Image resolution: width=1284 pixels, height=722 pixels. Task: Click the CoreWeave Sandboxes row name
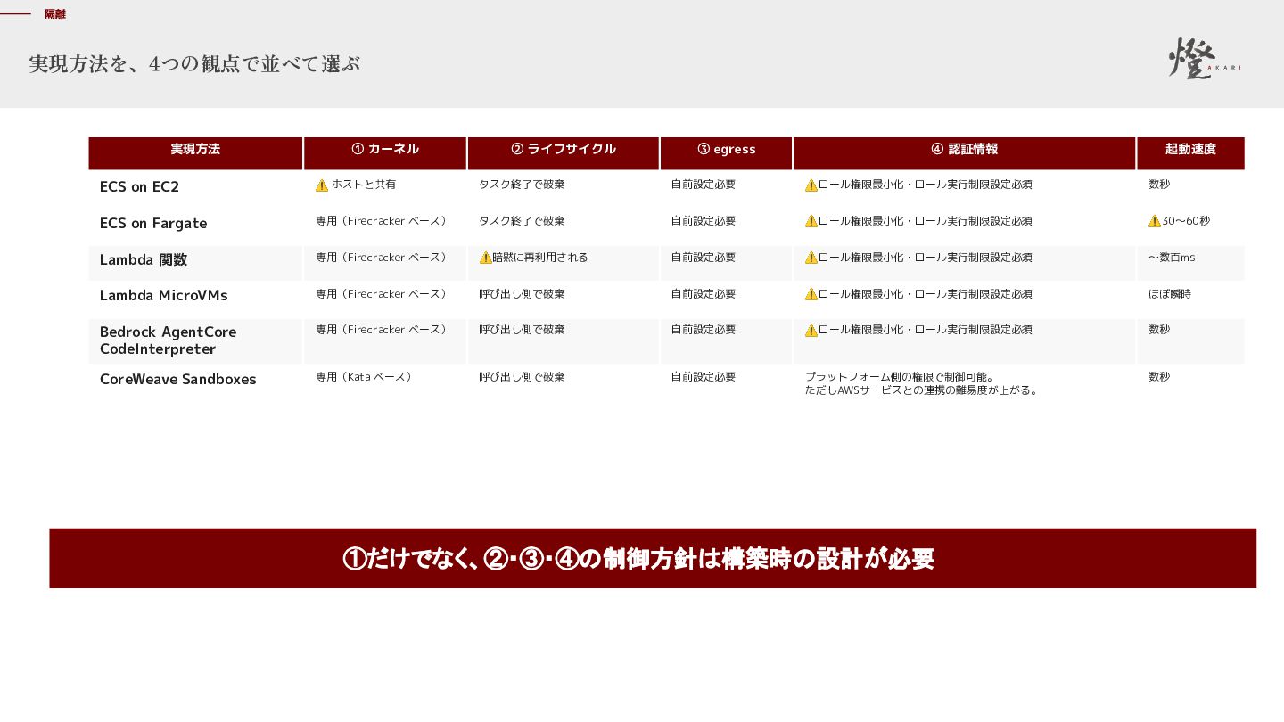click(178, 380)
